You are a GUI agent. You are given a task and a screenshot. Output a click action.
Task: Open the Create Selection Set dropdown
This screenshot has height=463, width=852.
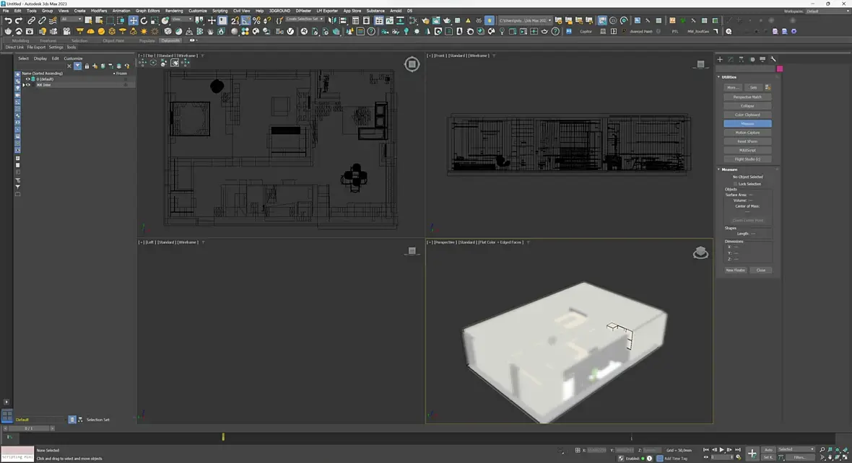pos(305,19)
